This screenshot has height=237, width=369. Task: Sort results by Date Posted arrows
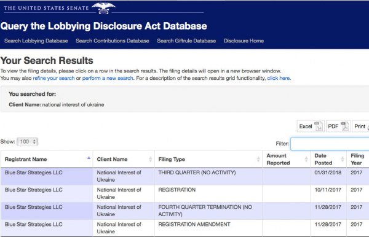(343, 159)
